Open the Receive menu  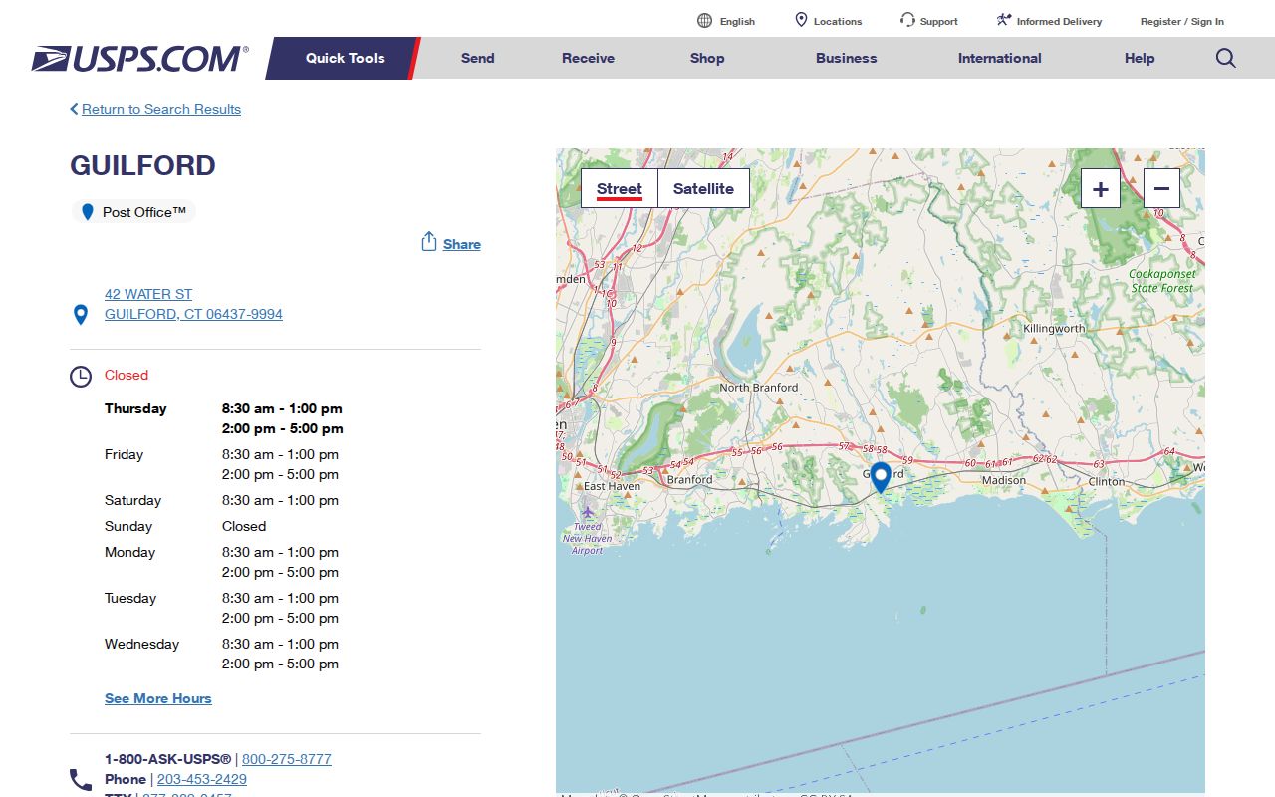tap(589, 58)
